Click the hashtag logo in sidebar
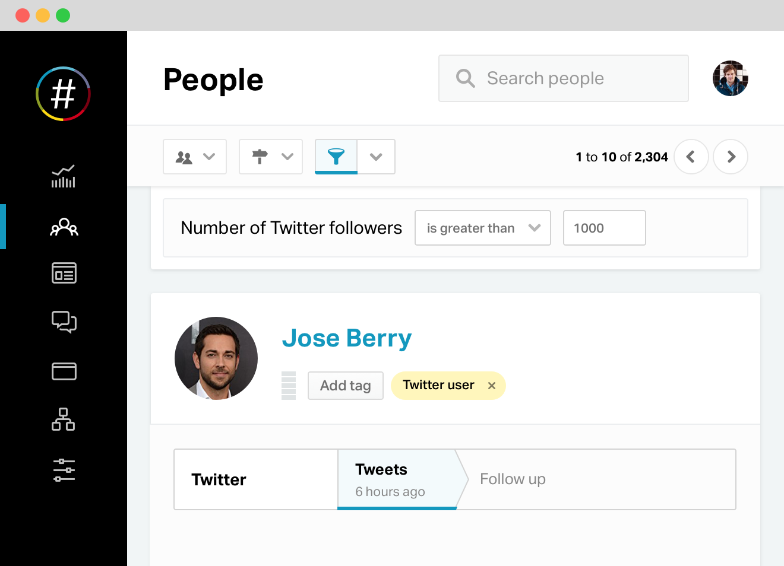784x566 pixels. 63,94
